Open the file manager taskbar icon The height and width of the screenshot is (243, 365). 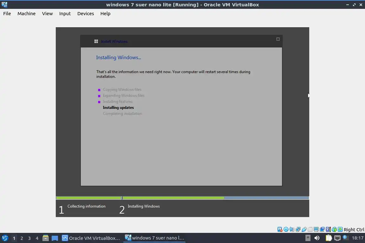click(46, 238)
